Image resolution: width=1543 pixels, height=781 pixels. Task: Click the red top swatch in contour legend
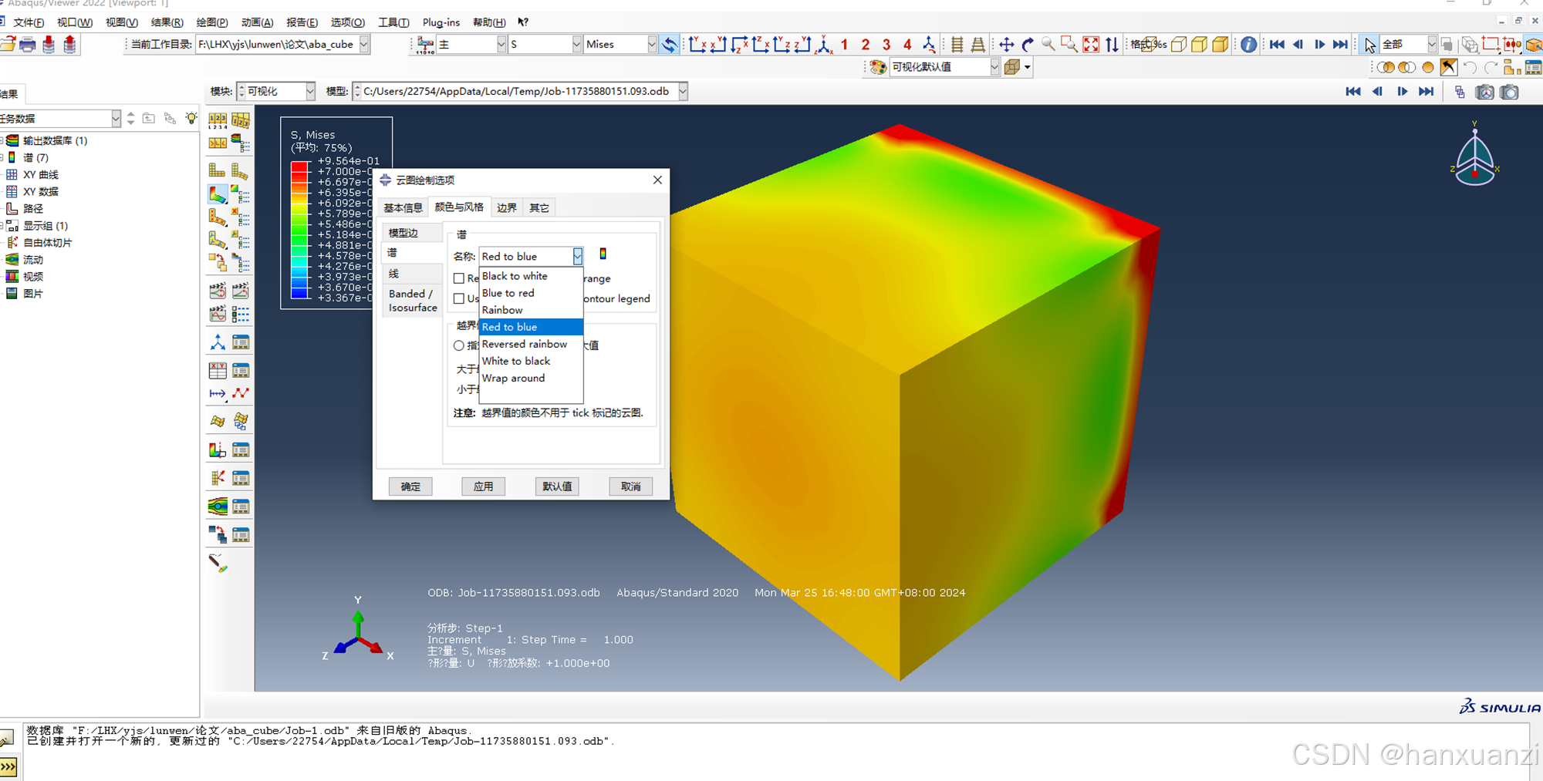(299, 167)
